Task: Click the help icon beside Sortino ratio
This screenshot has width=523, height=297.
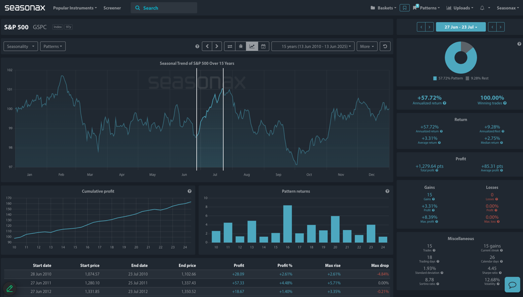Action: point(437,284)
